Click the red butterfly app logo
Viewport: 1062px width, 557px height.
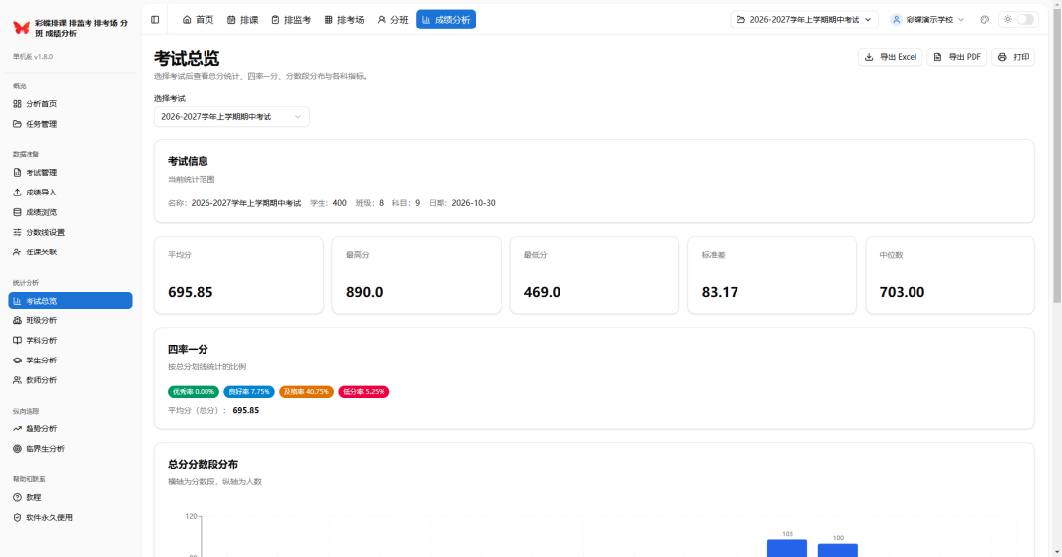[x=21, y=28]
